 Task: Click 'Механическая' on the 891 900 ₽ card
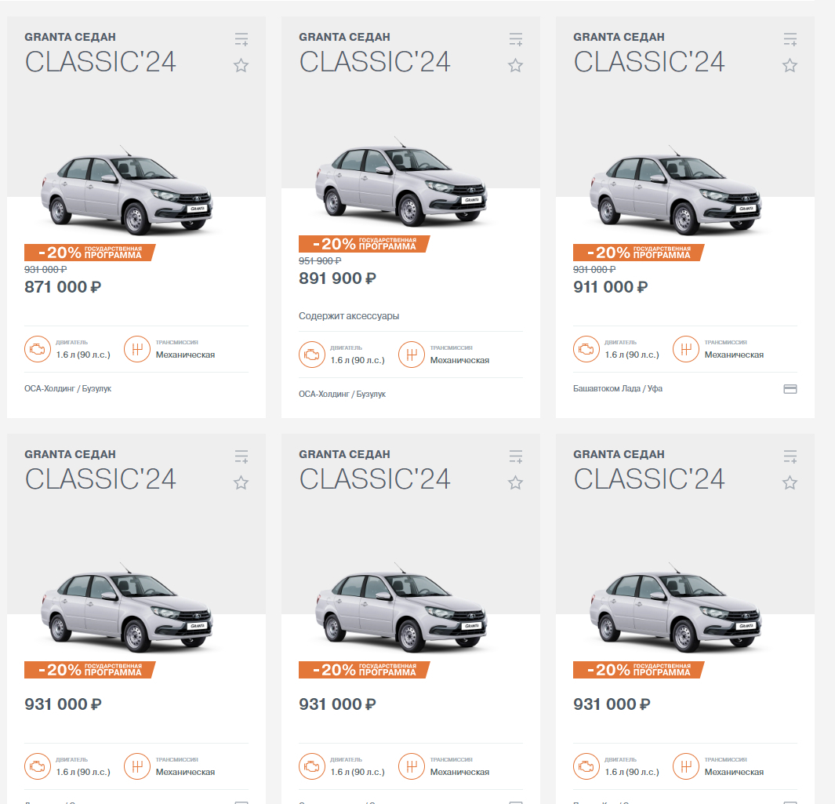click(x=459, y=360)
